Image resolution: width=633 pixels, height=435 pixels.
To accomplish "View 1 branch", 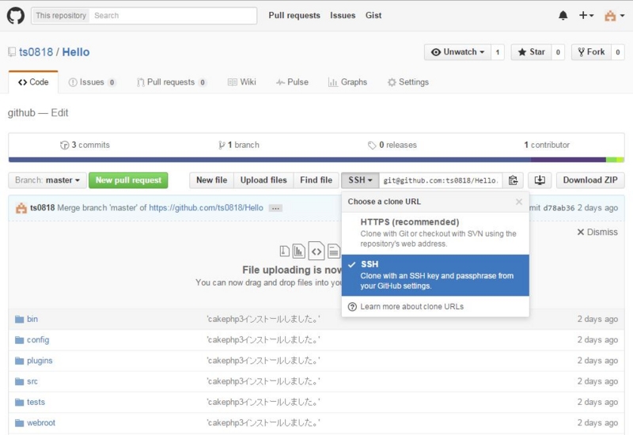I will pos(239,145).
